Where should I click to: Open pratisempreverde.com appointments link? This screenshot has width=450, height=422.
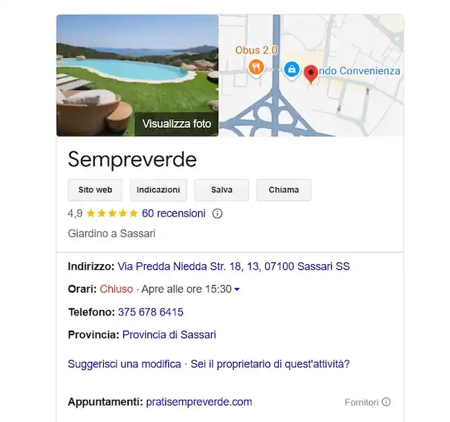(199, 402)
